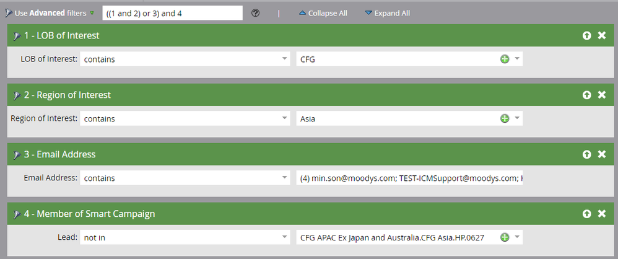Edit the advanced filter logic field
The height and width of the screenshot is (259, 618).
[x=173, y=13]
